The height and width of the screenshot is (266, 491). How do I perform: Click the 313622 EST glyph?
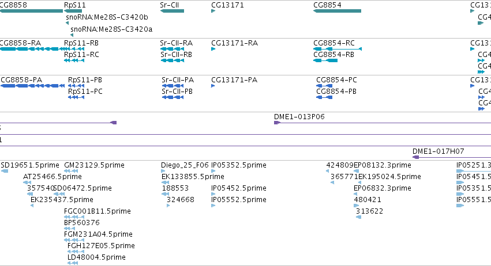click(x=358, y=217)
